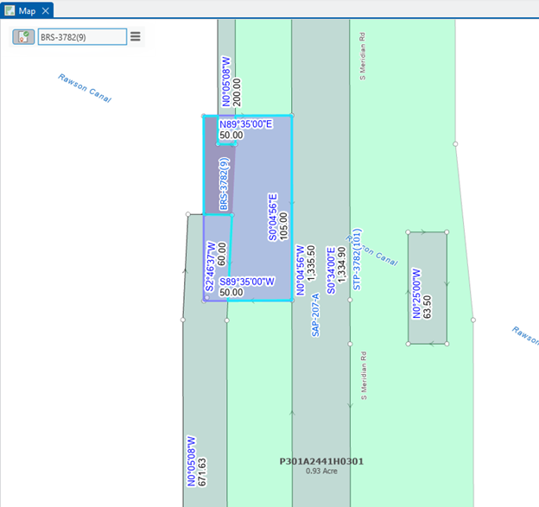Click the N0°05'08"W label near 671.63

[191, 461]
